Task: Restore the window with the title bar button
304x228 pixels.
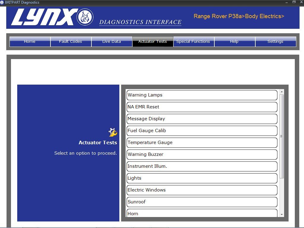Action: (294, 2)
